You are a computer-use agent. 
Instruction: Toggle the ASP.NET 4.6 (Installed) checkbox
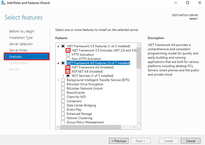point(68,72)
